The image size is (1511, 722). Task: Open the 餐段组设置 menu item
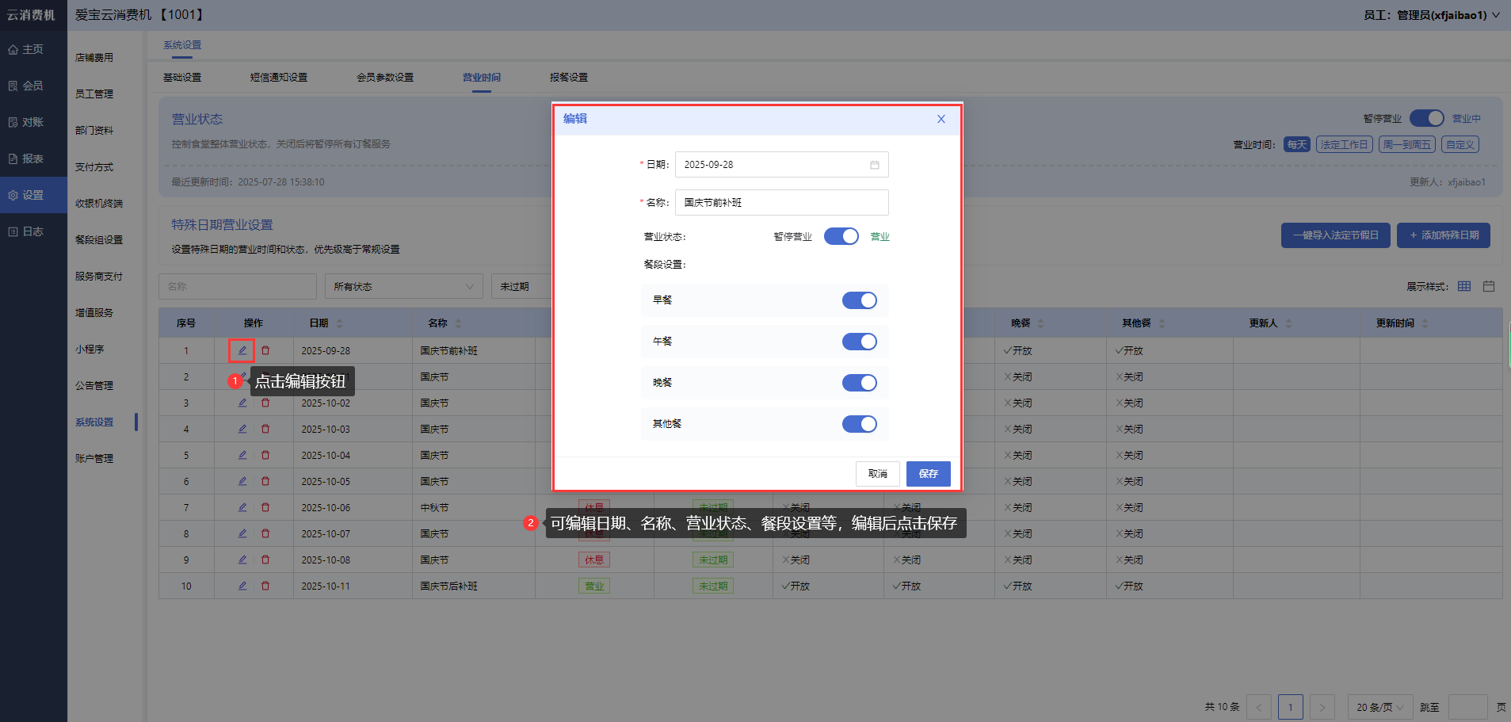[x=99, y=240]
